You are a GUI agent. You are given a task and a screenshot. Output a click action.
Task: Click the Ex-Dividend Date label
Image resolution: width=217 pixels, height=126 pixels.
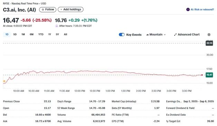pos(176,115)
